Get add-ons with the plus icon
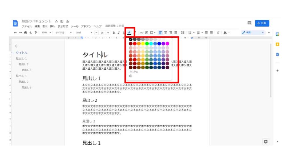Screen dimensions: 291x163 pos(277,70)
